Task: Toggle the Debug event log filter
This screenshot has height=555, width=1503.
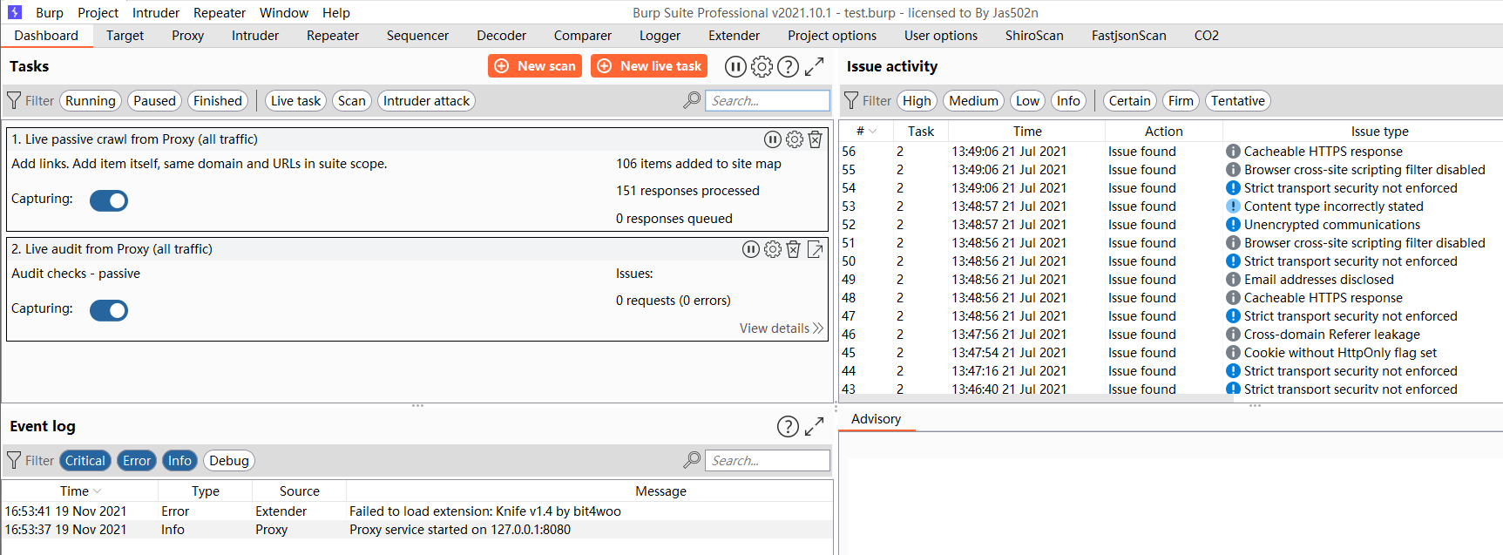Action: point(229,461)
